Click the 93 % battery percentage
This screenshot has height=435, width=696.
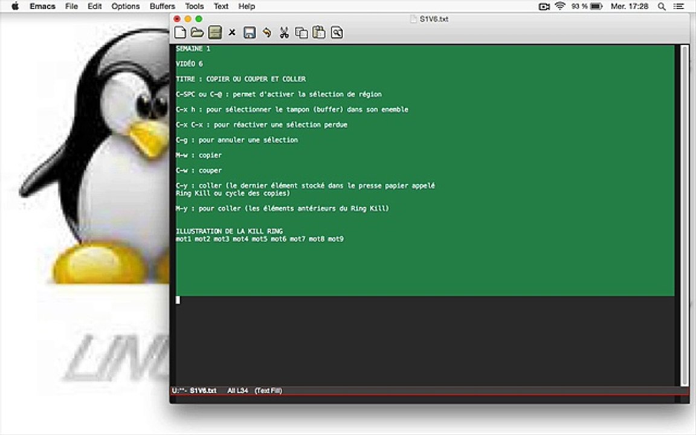[x=579, y=6]
